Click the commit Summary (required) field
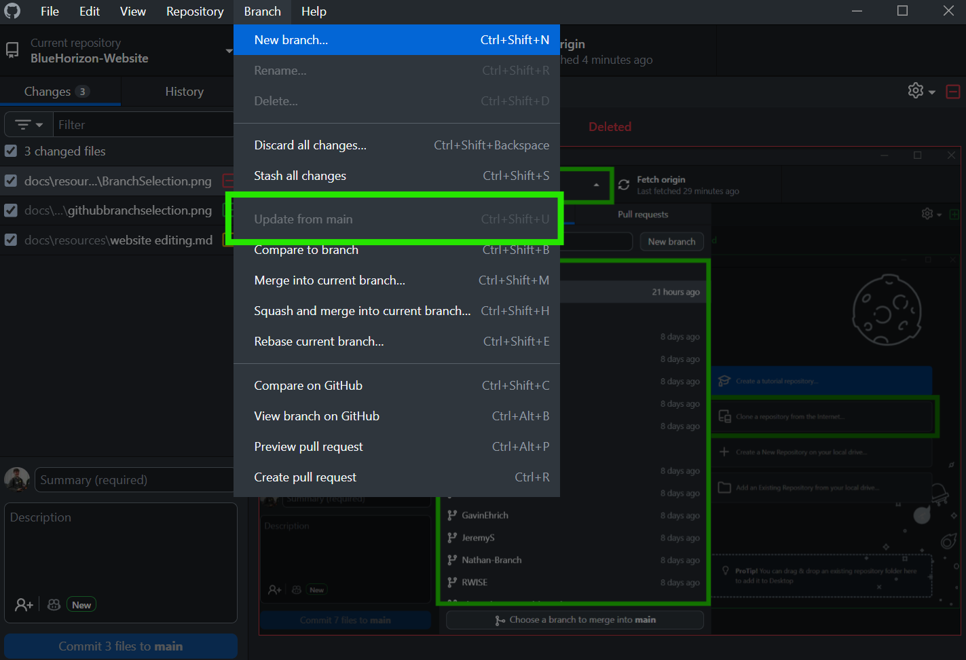The width and height of the screenshot is (966, 660). 134,480
